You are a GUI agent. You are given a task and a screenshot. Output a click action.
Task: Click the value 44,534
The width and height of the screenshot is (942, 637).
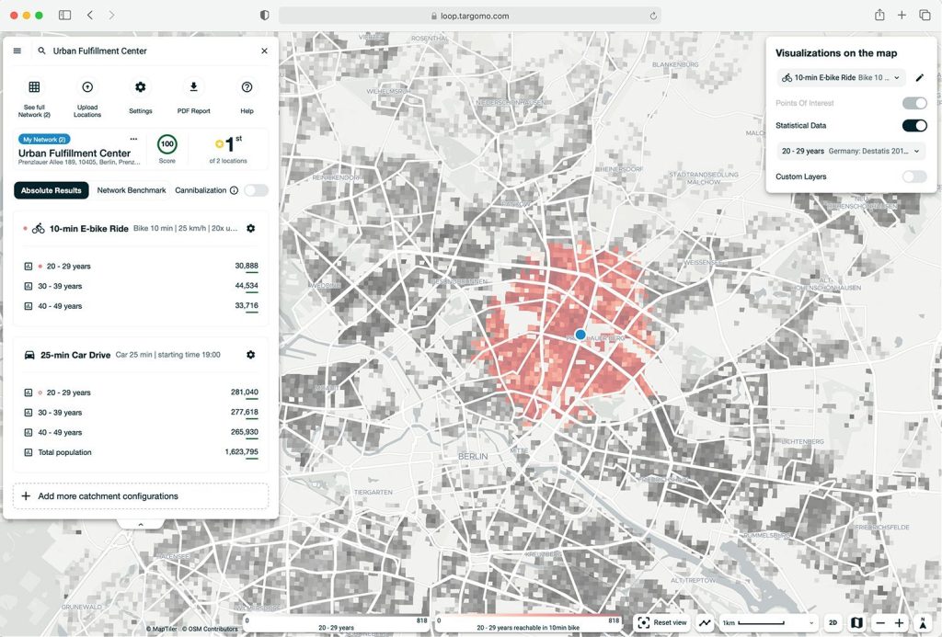click(247, 286)
